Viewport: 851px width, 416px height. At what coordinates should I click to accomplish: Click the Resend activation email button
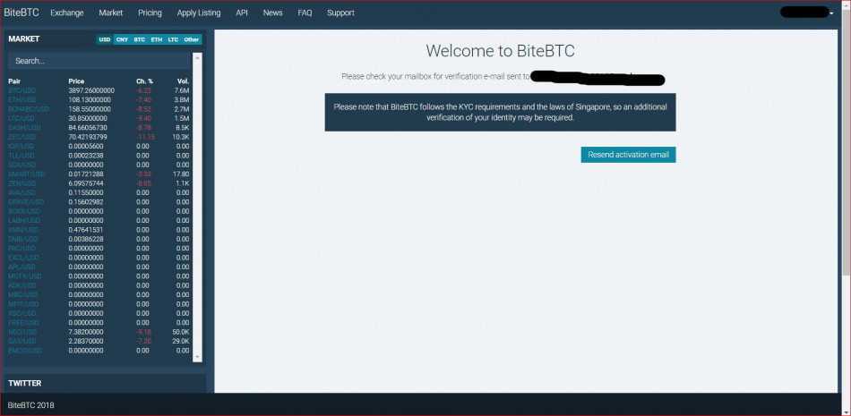[x=628, y=155]
